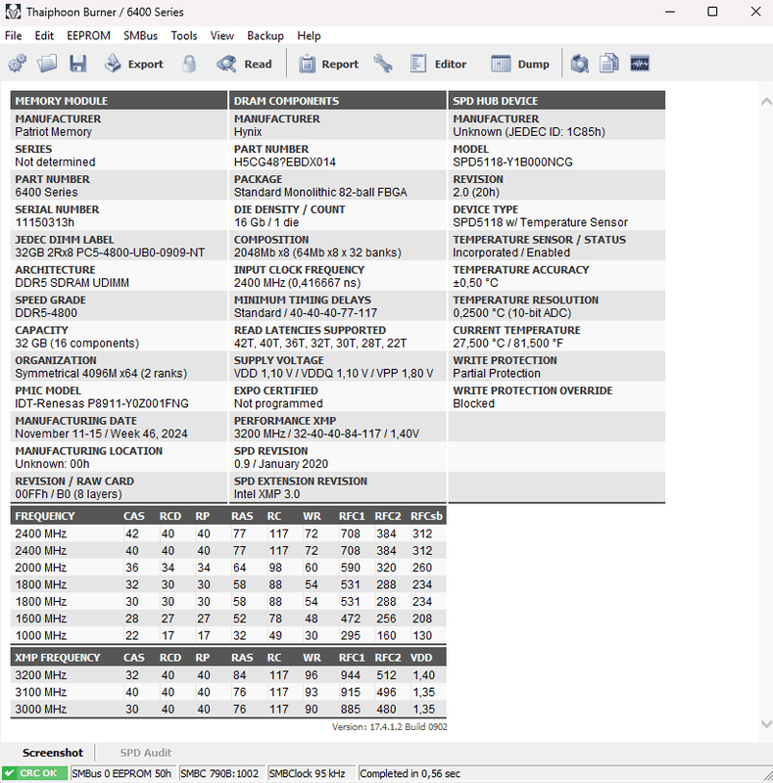Click the padlock write-protection icon
Viewport: 773px width, 783px height.
[x=188, y=64]
